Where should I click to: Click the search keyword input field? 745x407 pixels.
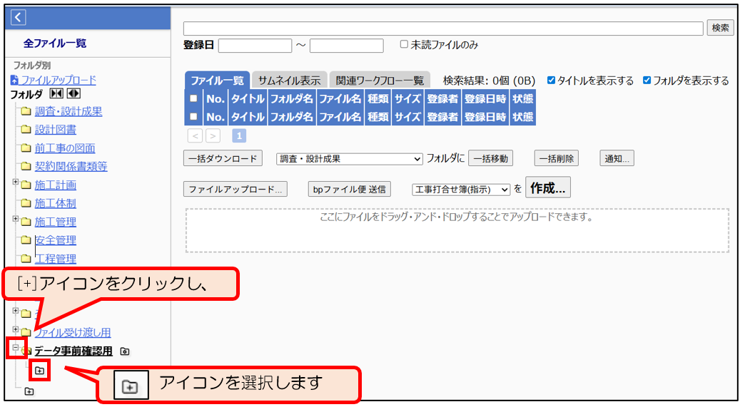[x=442, y=29]
